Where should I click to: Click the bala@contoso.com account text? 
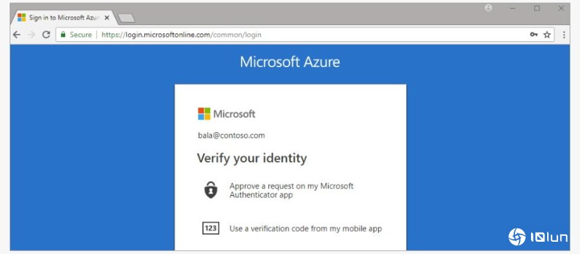point(231,135)
